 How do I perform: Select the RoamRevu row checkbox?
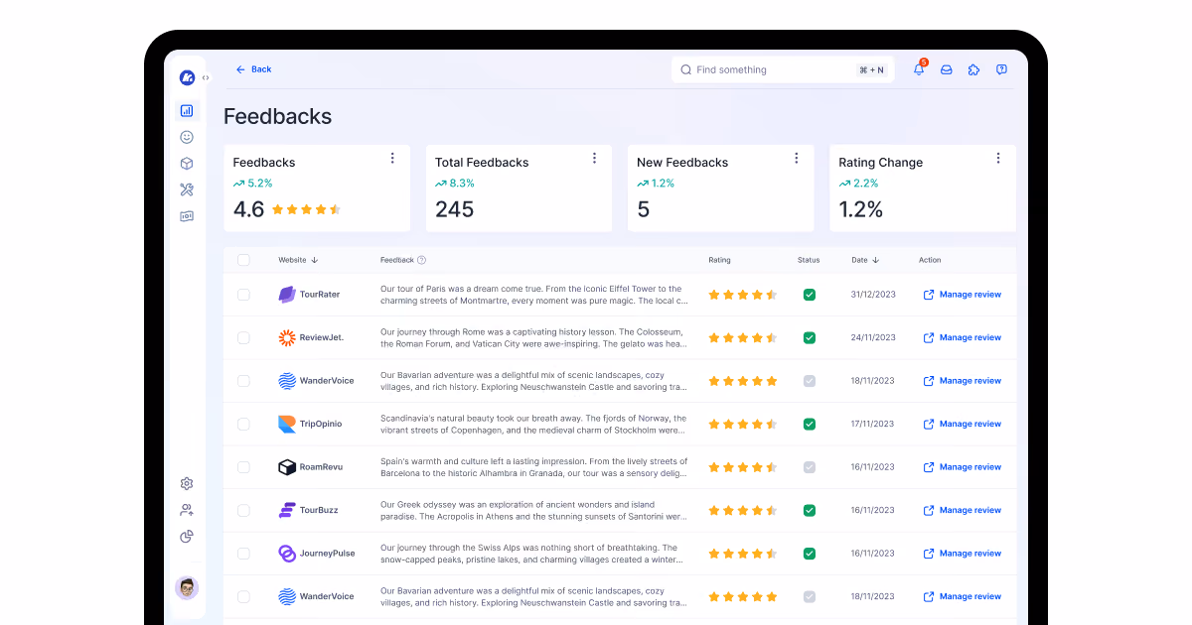(x=243, y=467)
